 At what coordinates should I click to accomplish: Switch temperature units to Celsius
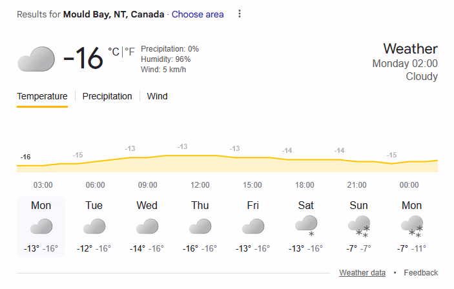(114, 52)
